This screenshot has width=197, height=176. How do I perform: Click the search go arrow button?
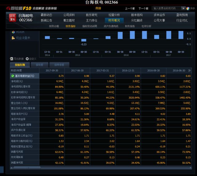183,8
